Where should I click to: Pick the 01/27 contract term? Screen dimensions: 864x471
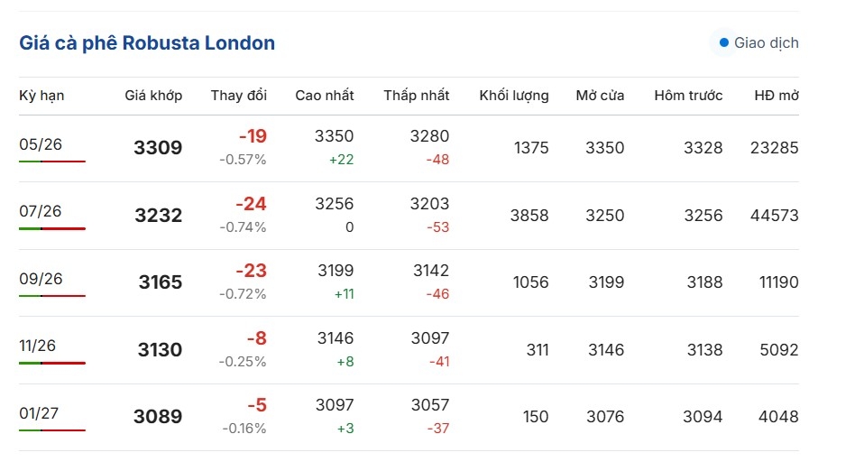(x=41, y=413)
